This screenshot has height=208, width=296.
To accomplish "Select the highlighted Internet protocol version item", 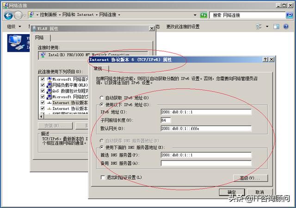I will [70, 103].
